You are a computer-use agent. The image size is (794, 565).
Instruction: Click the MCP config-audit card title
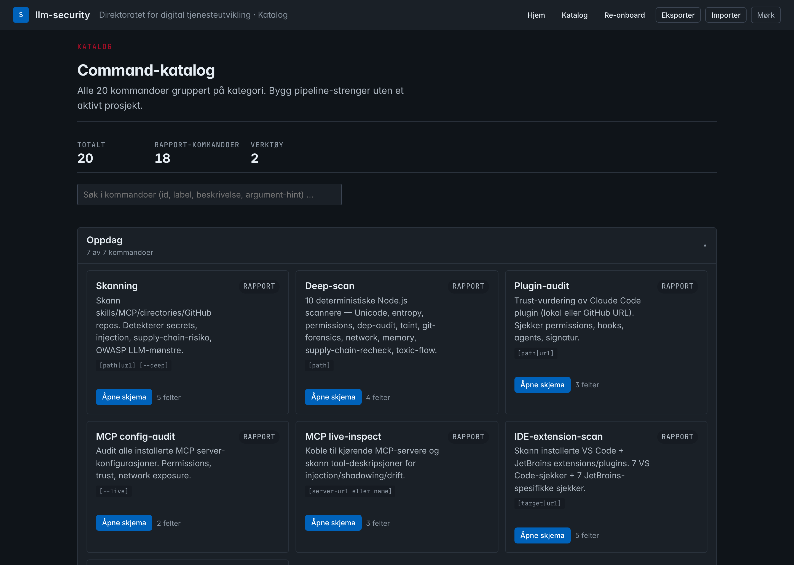click(x=135, y=436)
